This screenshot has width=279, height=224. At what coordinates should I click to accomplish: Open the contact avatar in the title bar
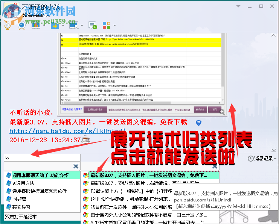12,11
